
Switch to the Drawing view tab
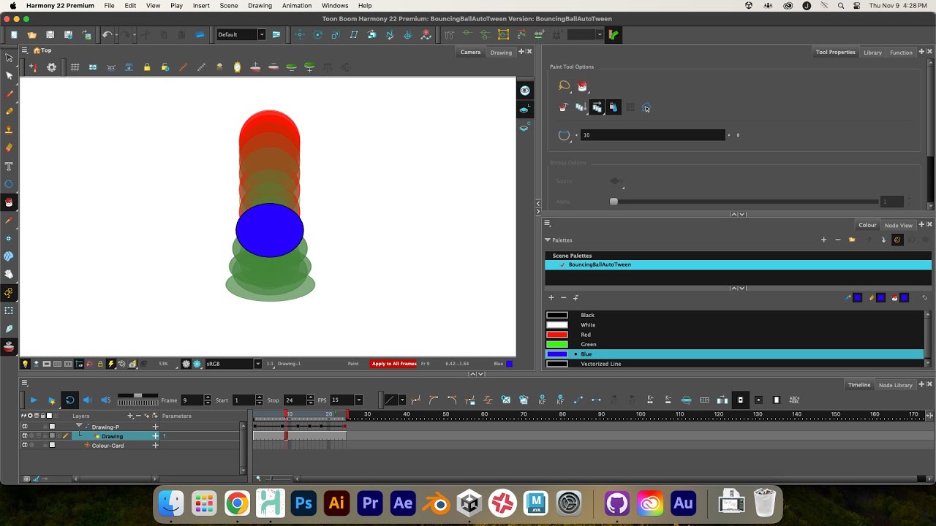[501, 52]
